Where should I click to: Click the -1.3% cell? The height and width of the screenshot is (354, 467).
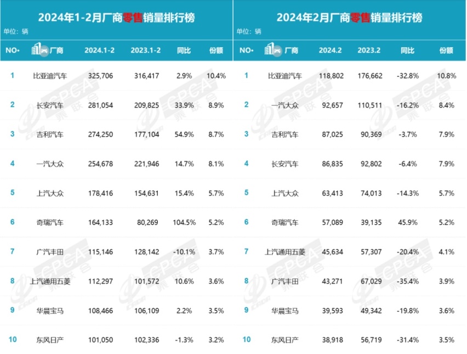184,340
